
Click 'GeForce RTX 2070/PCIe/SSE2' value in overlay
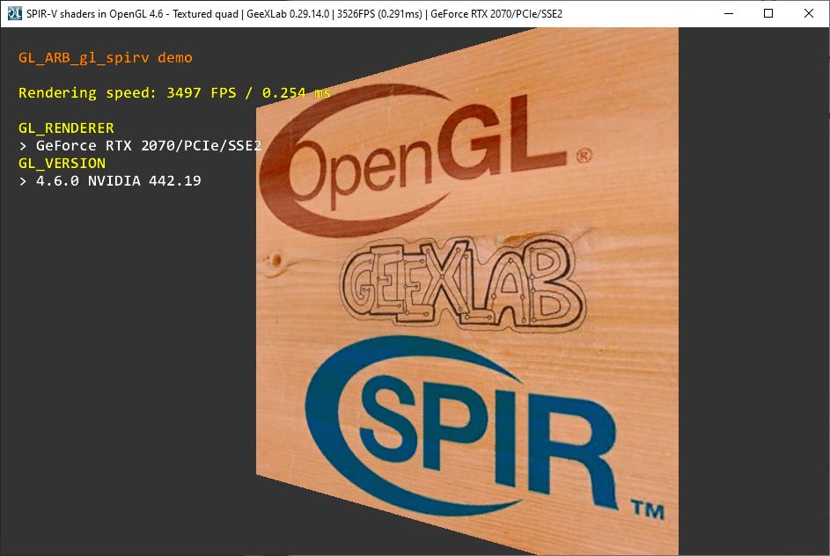tap(149, 145)
